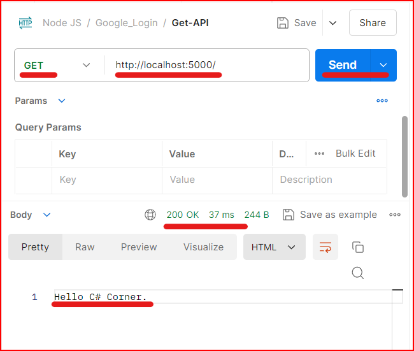Click the line number 1 gutter
Viewport: 414px width, 351px height.
pyautogui.click(x=34, y=297)
